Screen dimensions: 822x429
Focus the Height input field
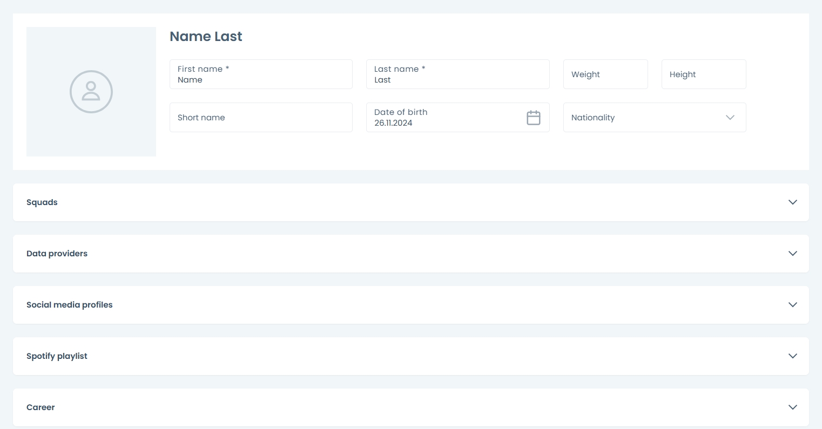click(x=703, y=74)
